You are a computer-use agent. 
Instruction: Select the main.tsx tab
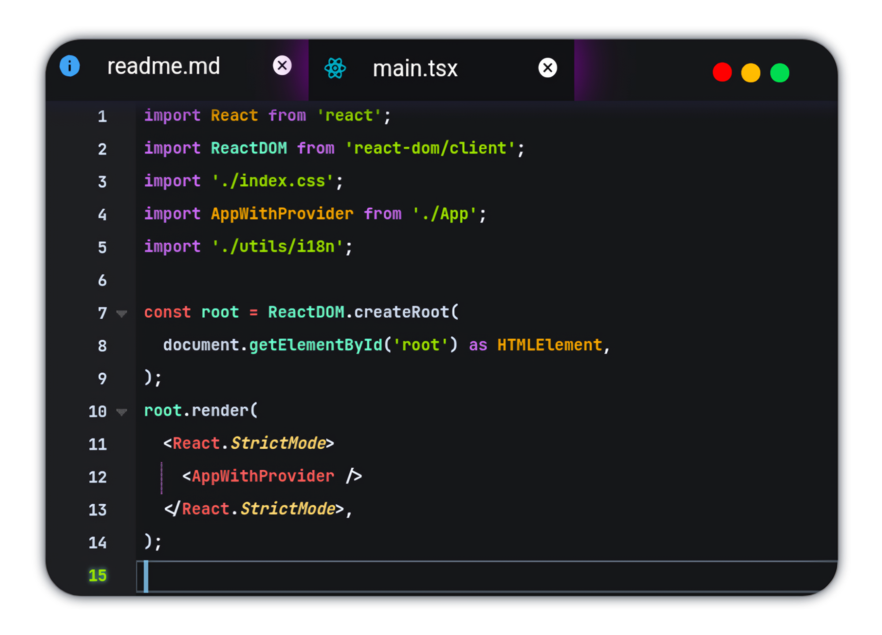click(x=415, y=69)
